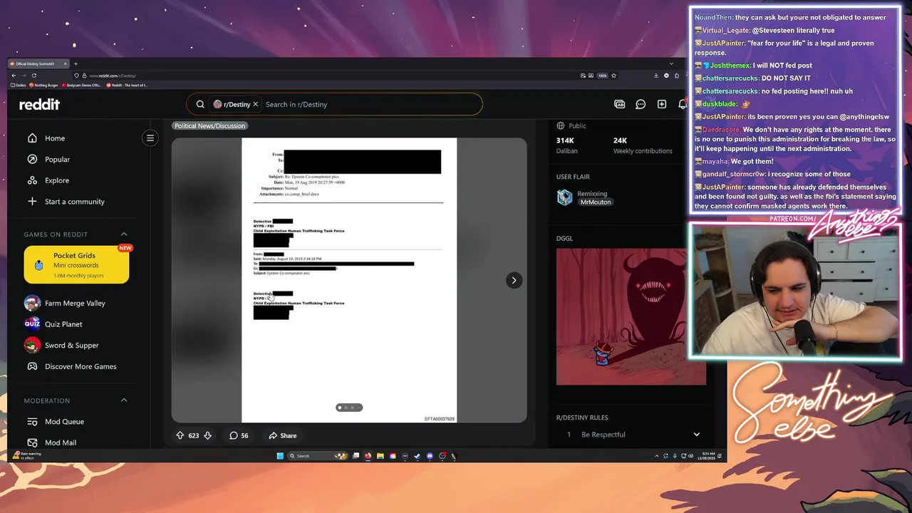Click the MrMouton user flair
Viewport: 912px width, 513px height.
click(596, 202)
